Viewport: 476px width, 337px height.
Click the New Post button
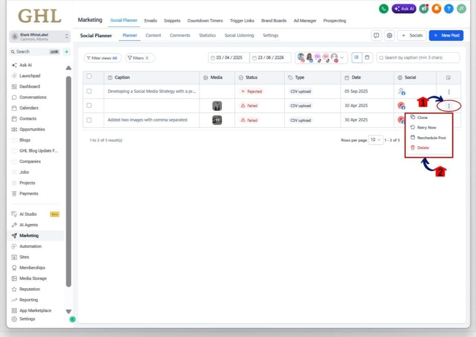point(446,35)
